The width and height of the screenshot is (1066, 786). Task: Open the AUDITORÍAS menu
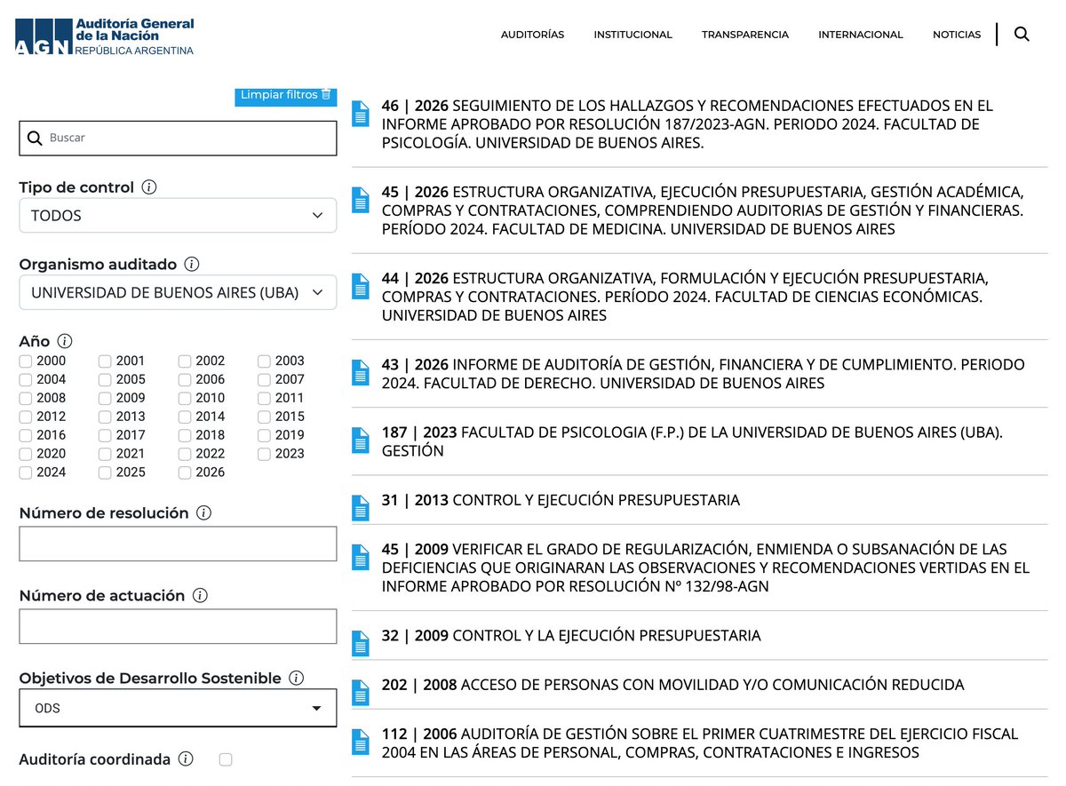tap(532, 35)
